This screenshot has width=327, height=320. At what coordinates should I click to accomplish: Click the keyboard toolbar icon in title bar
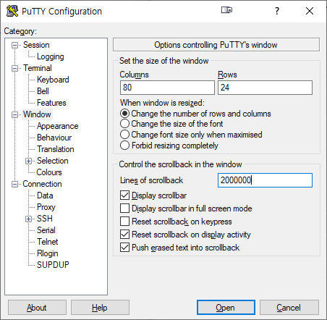coord(226,10)
